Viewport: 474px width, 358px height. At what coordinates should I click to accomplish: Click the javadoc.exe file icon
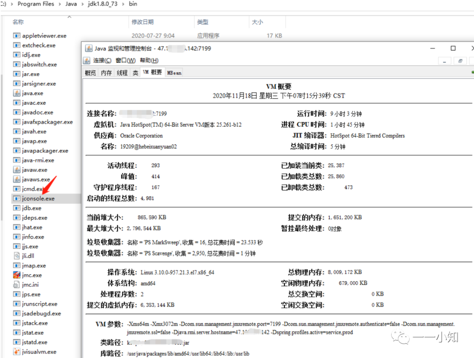(x=17, y=112)
